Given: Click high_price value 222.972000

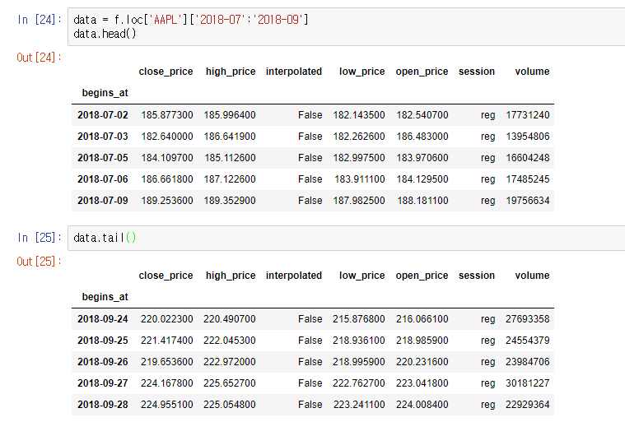Looking at the screenshot, I should (230, 362).
